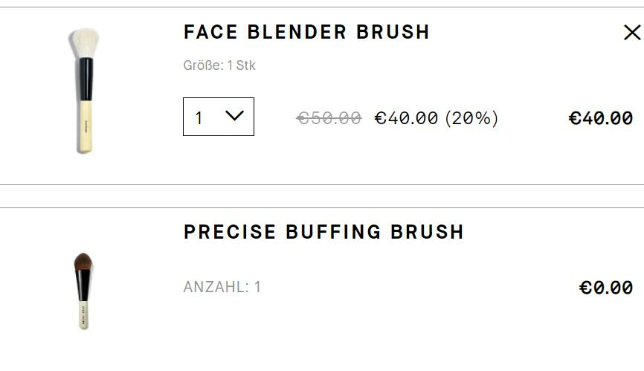644x371 pixels.
Task: Click the €0.00 price of Buffing Brush
Action: pyautogui.click(x=606, y=288)
